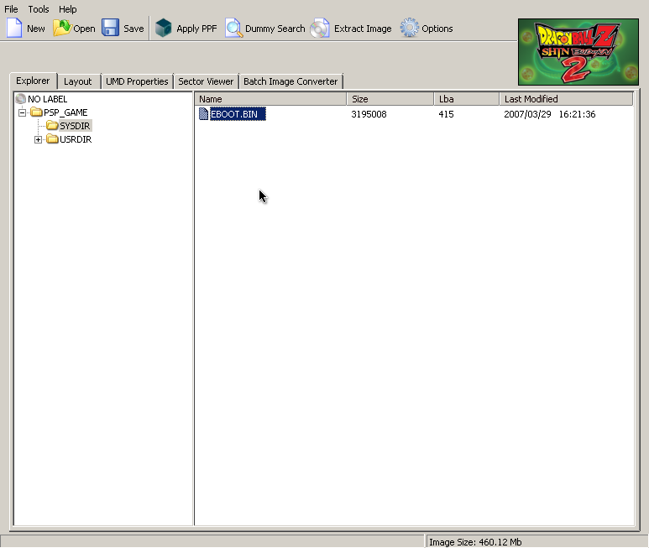The width and height of the screenshot is (649, 548).
Task: Open the Batch Image Converter tab
Action: pyautogui.click(x=290, y=81)
